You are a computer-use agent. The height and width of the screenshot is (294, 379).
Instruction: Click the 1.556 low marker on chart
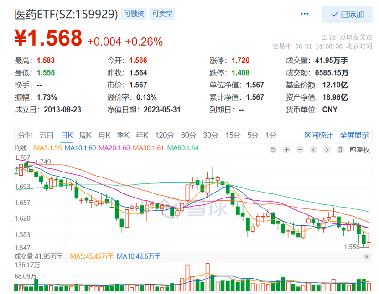pos(352,247)
